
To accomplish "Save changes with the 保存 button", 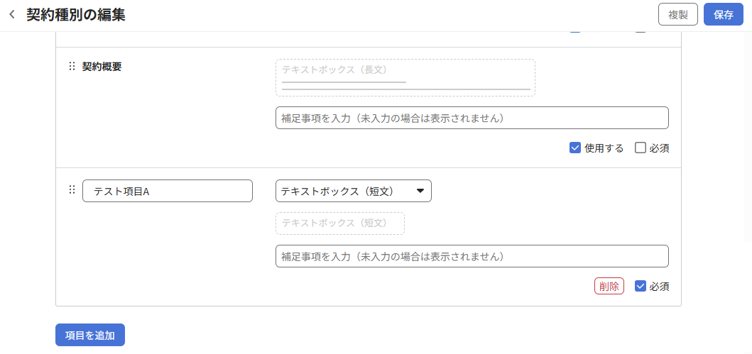I will pyautogui.click(x=723, y=14).
